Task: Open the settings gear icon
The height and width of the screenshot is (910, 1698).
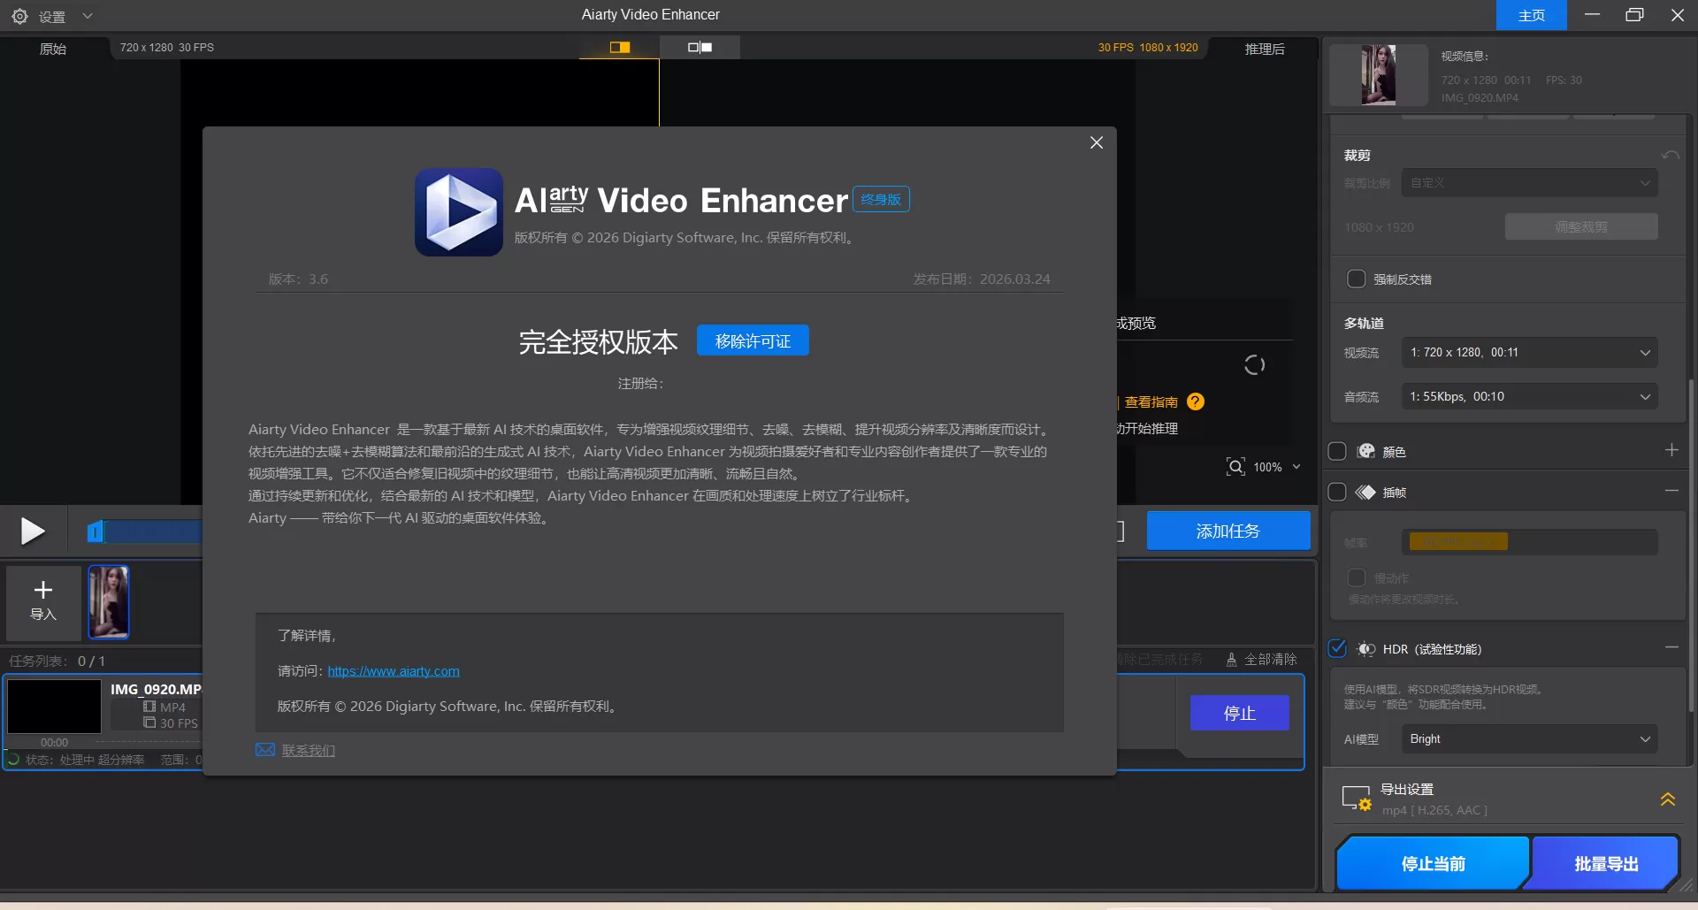Action: coord(19,15)
